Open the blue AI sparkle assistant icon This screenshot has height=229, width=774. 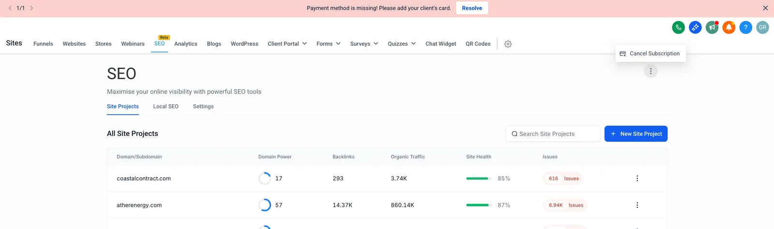[695, 27]
